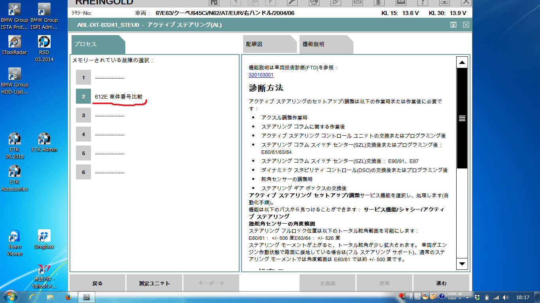Select fault memory entry number 6
540x303 pixels.
click(83, 172)
